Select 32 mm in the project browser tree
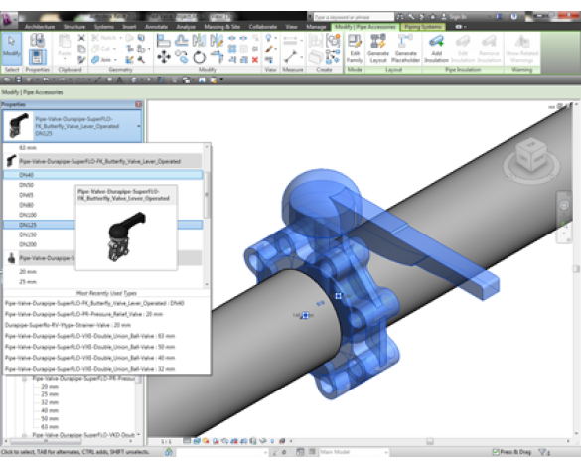Viewport: 581px width, 468px height. pos(50,402)
